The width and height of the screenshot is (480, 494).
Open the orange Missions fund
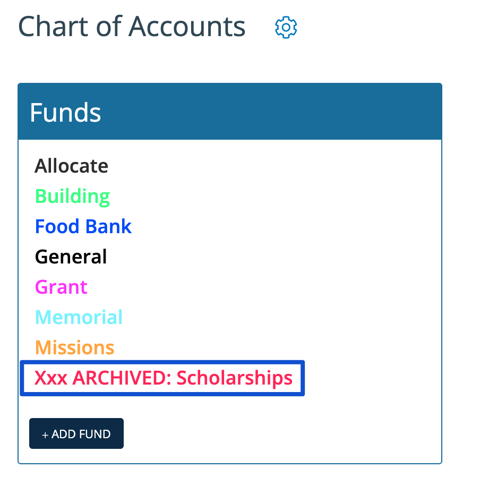(75, 347)
